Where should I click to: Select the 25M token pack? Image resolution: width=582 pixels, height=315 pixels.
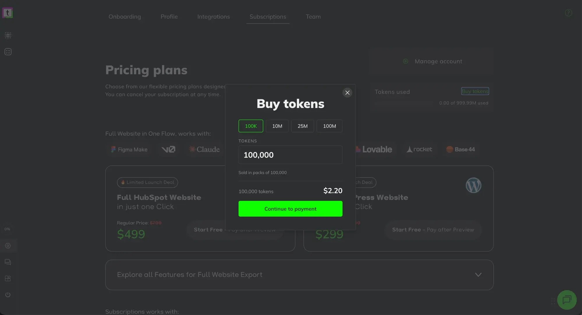click(x=303, y=126)
